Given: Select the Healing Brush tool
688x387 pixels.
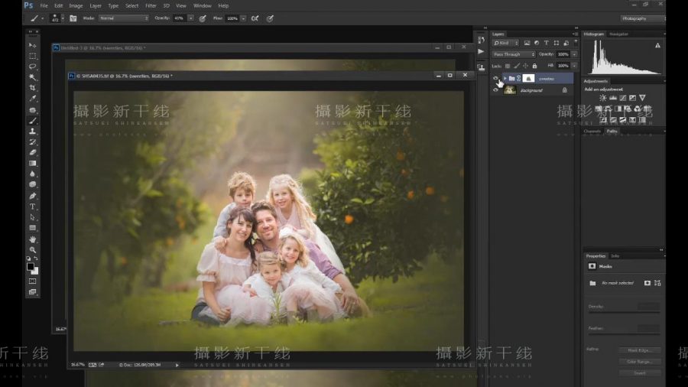Looking at the screenshot, I should tap(32, 109).
